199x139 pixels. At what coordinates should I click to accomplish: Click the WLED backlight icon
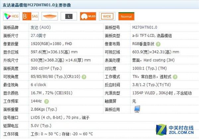point(88,16)
